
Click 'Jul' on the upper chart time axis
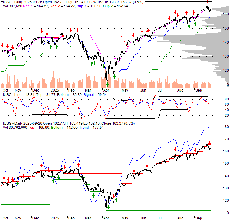tap(160, 90)
